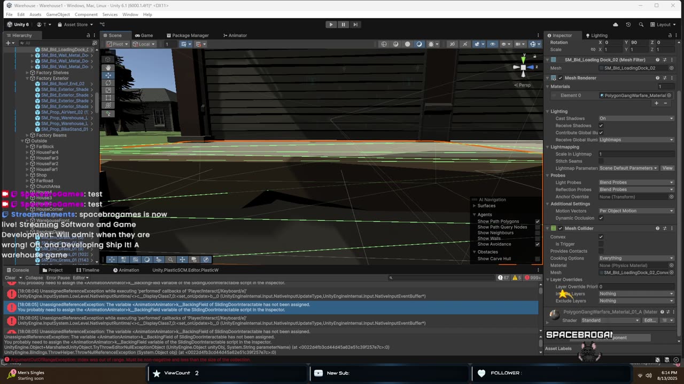Image resolution: width=684 pixels, height=384 pixels.
Task: Toggle Show Avoidance checkbox
Action: pyautogui.click(x=538, y=244)
